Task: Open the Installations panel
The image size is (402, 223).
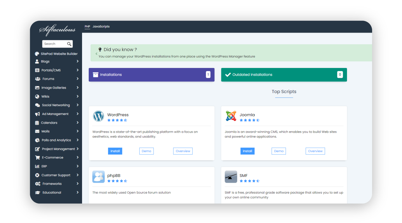Action: [x=152, y=75]
